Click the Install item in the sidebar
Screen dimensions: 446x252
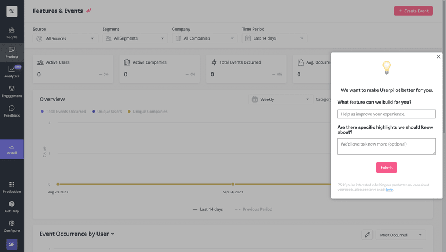pos(12,149)
